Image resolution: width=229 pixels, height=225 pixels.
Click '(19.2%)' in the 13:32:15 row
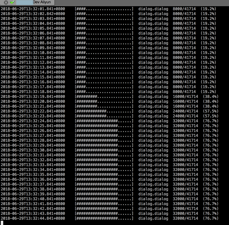208,77
